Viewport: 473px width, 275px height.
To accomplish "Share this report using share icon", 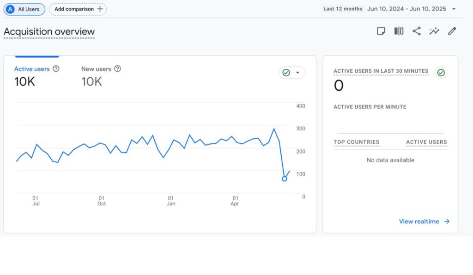I will [x=417, y=31].
